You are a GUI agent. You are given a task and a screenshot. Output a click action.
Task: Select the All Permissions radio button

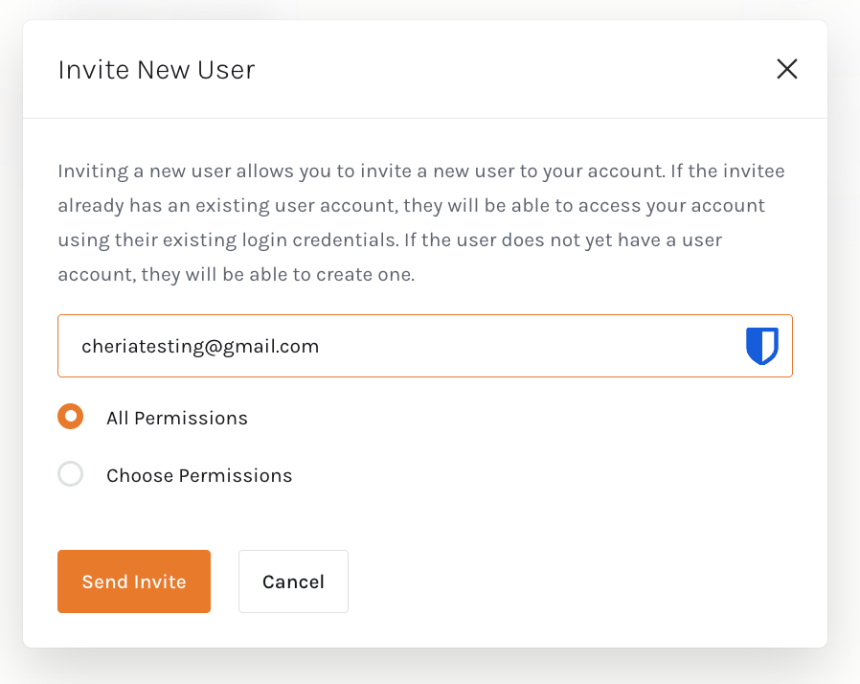coord(71,417)
